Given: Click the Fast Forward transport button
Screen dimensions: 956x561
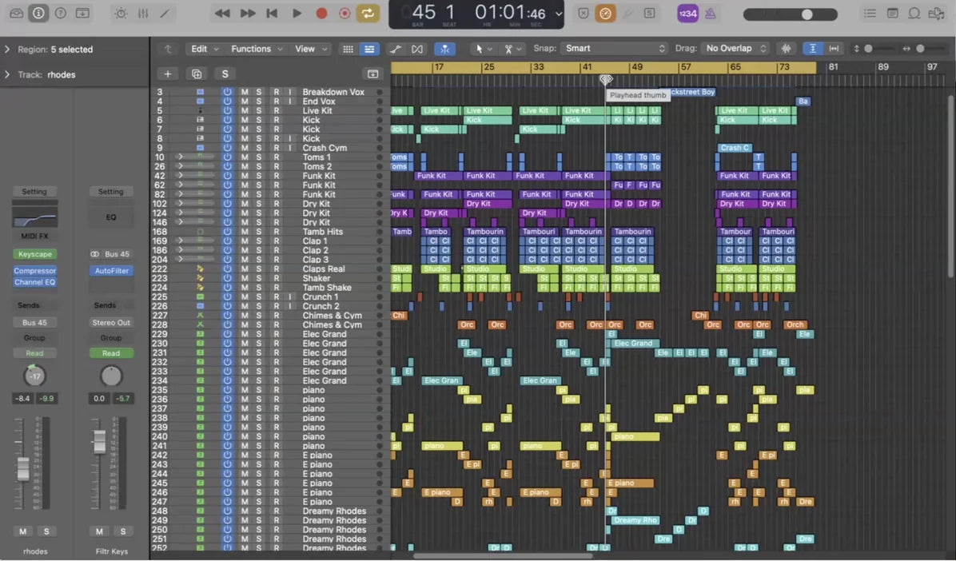Looking at the screenshot, I should [248, 13].
